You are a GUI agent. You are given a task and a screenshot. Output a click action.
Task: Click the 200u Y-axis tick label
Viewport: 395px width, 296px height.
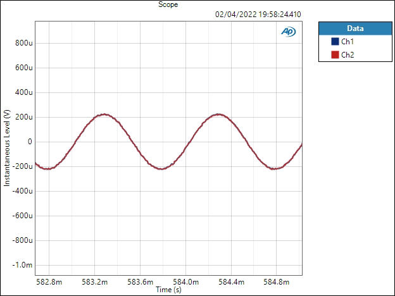coord(24,117)
